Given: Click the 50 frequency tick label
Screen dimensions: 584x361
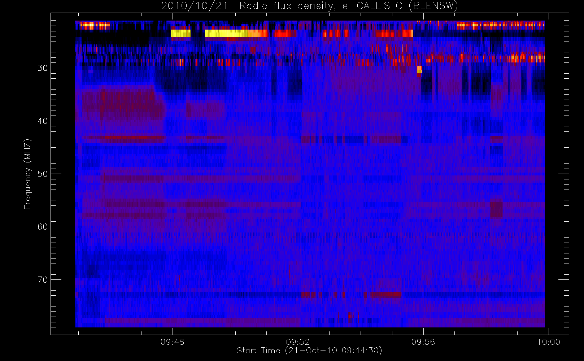Looking at the screenshot, I should 43,174.
